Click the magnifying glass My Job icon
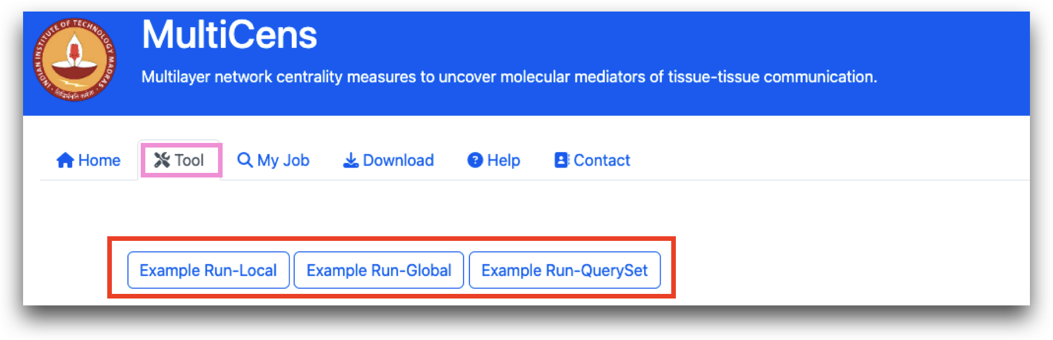 coord(245,160)
